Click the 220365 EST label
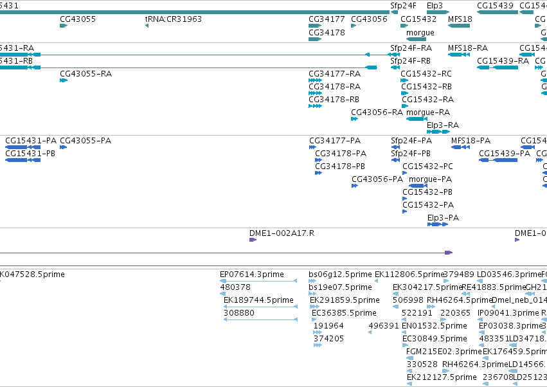This screenshot has height=387, width=547. [456, 313]
